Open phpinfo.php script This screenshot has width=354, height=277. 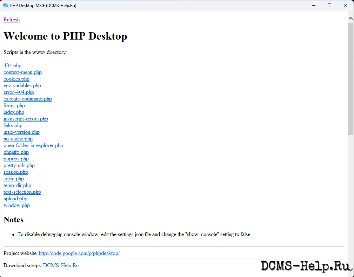(16, 152)
